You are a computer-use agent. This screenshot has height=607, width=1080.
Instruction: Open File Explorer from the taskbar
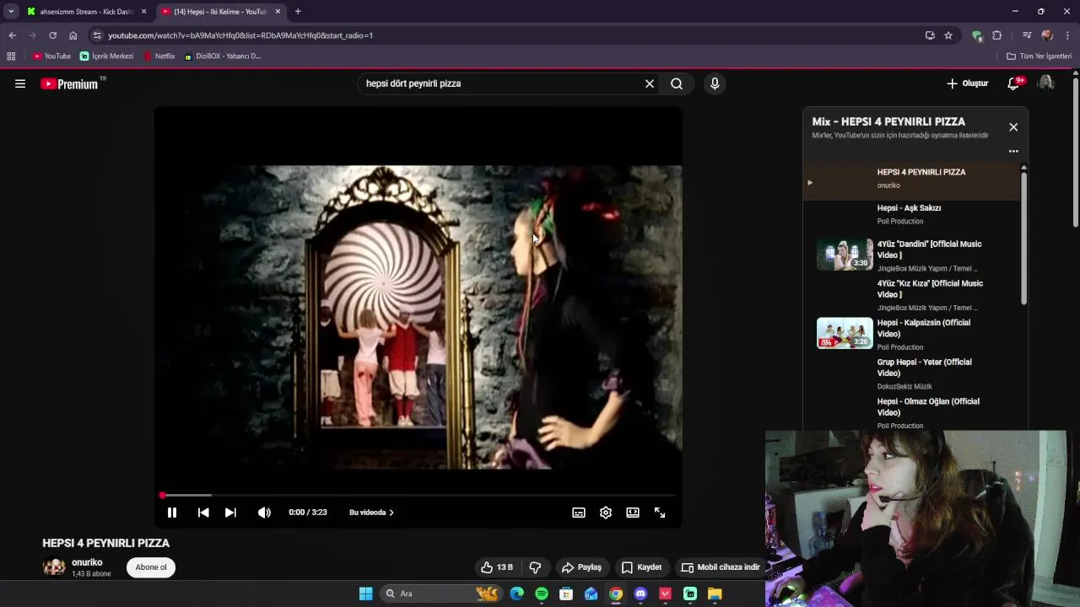pyautogui.click(x=715, y=594)
